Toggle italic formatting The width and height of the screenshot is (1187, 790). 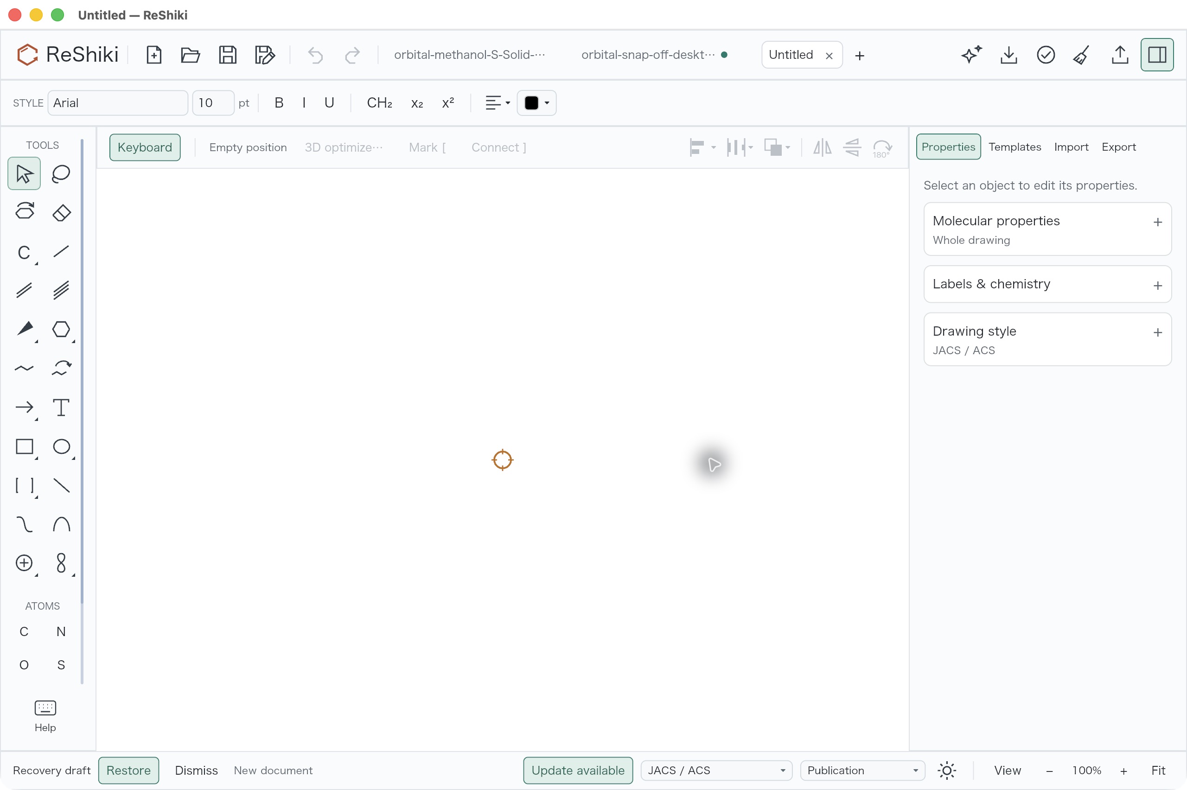304,103
